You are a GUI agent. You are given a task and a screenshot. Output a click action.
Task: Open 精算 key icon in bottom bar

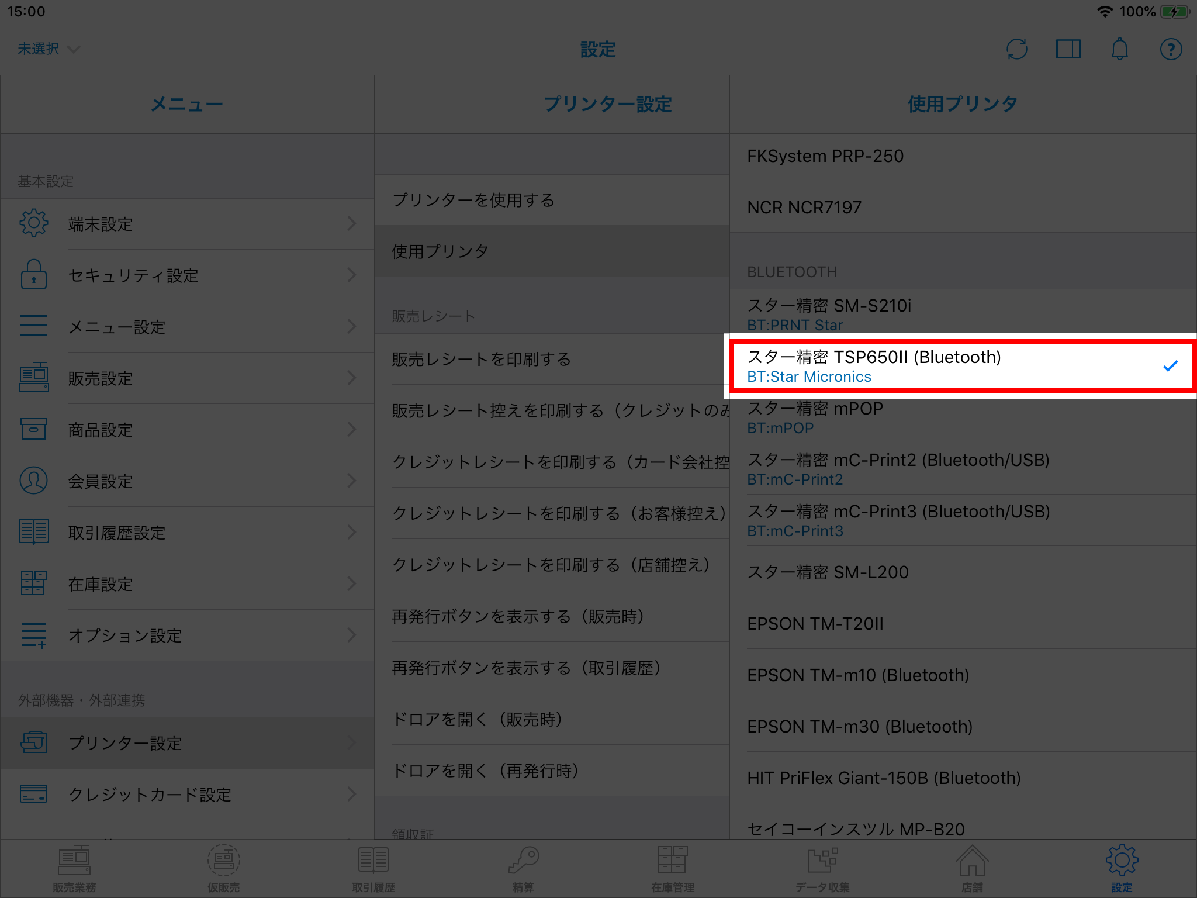[x=523, y=868]
